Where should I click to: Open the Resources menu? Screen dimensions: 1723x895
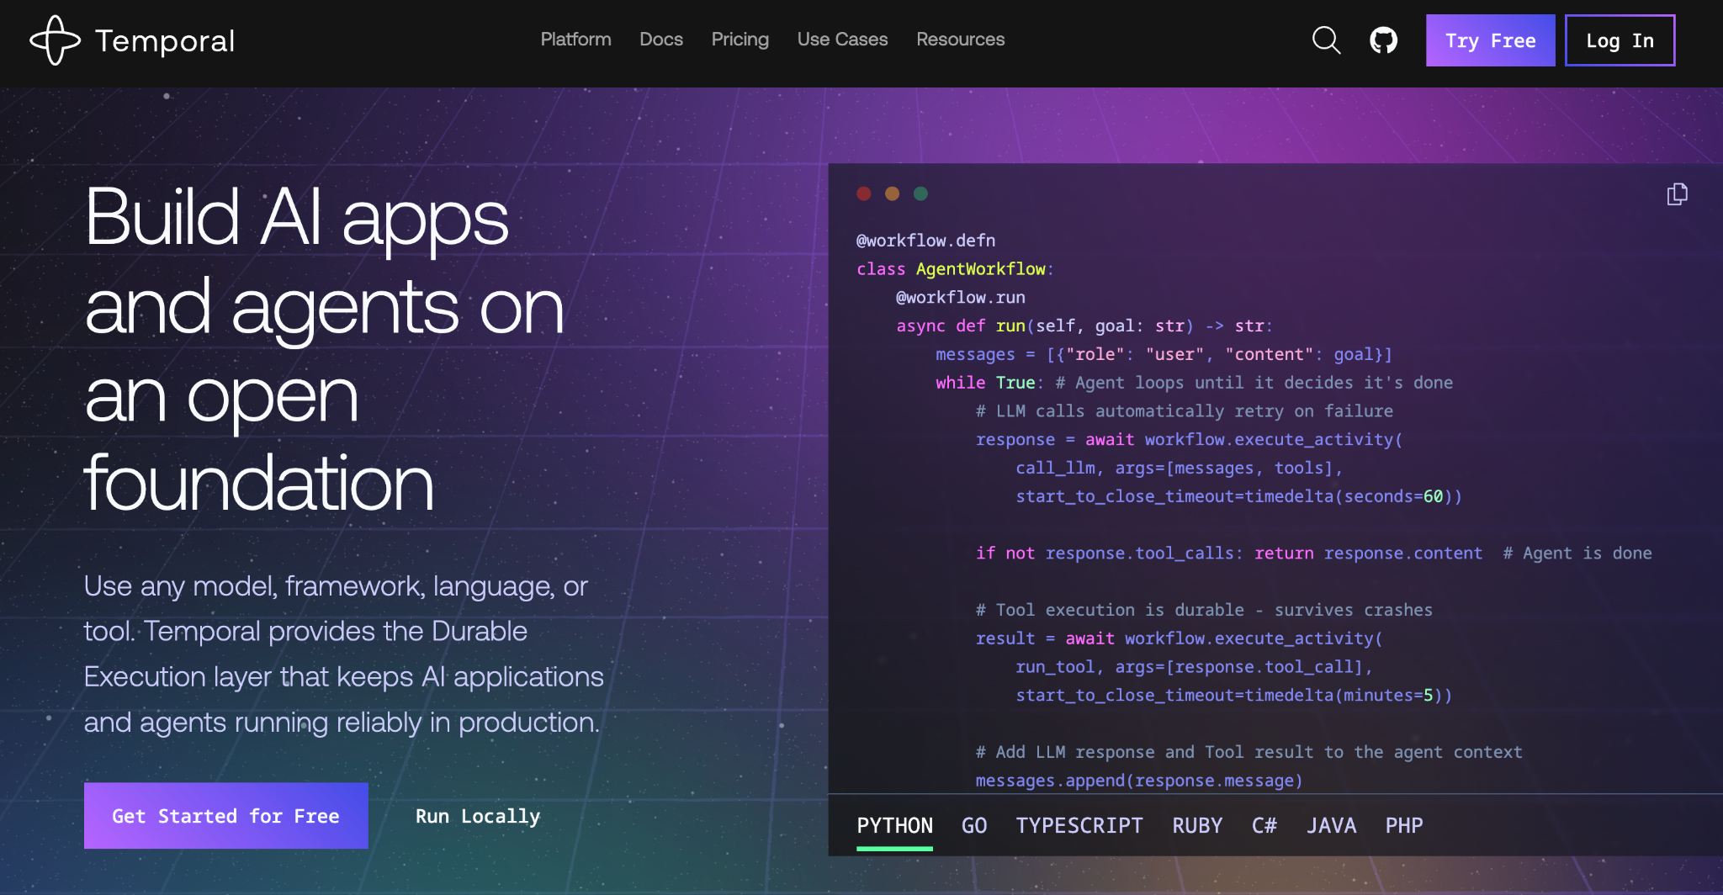960,40
